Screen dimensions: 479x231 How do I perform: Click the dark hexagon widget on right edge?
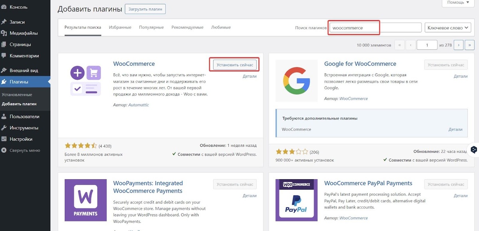coord(473,150)
